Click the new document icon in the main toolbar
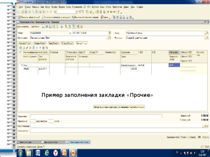The width and height of the screenshot is (210, 157). 19,12
